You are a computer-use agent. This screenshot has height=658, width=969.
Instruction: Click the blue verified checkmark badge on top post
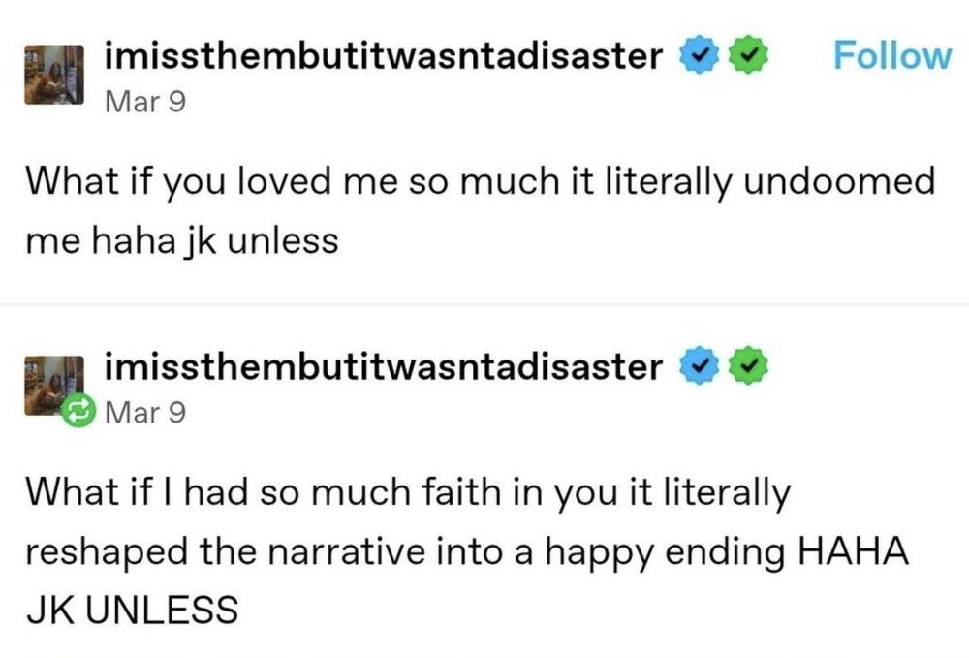[x=697, y=54]
